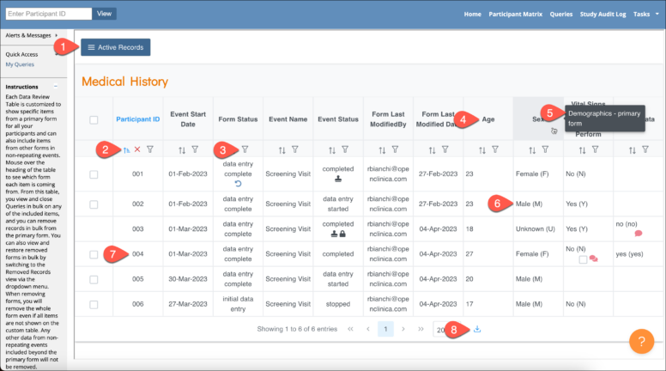Viewport: 666px width, 371px height.
Task: Check the select-all checkbox in table header
Action: coord(94,119)
